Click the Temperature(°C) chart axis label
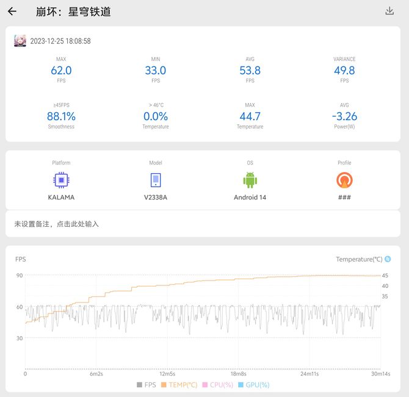 tap(359, 259)
